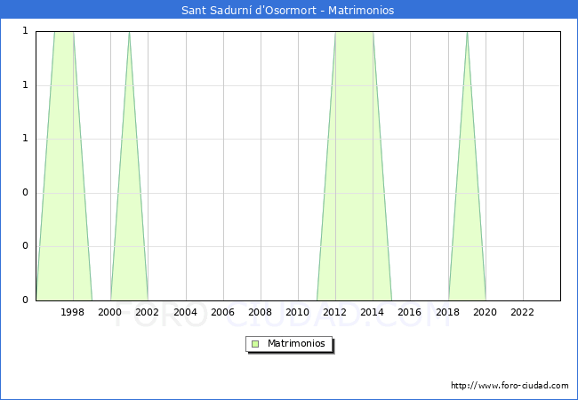Select the 1998 x-axis label
This screenshot has width=578, height=400.
73,312
